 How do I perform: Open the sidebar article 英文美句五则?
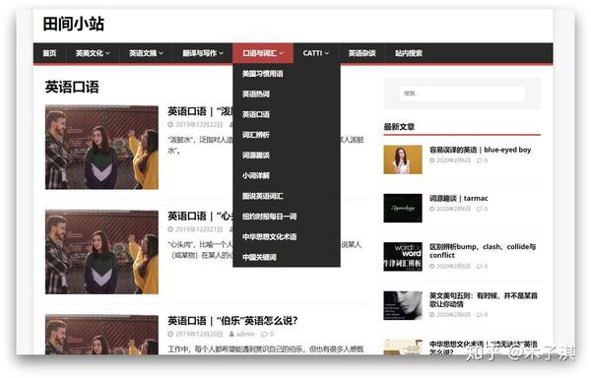coord(484,299)
